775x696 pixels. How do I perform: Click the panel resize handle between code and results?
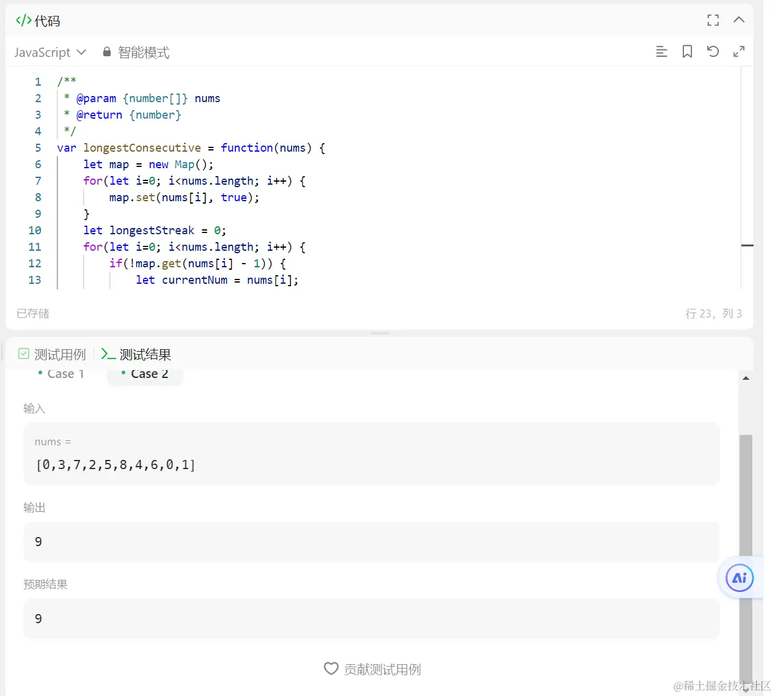coord(380,333)
